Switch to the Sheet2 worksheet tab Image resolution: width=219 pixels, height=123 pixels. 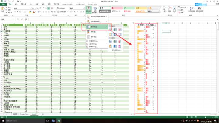point(34,114)
